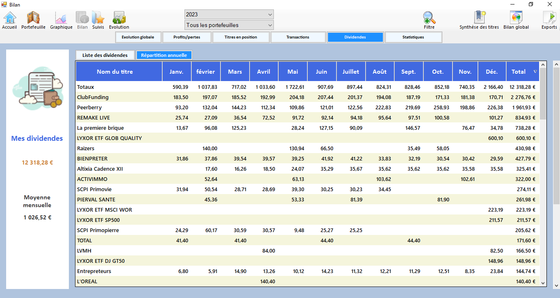560x298 pixels.
Task: Select PIERVAL SANTE row name
Action: [x=96, y=199]
